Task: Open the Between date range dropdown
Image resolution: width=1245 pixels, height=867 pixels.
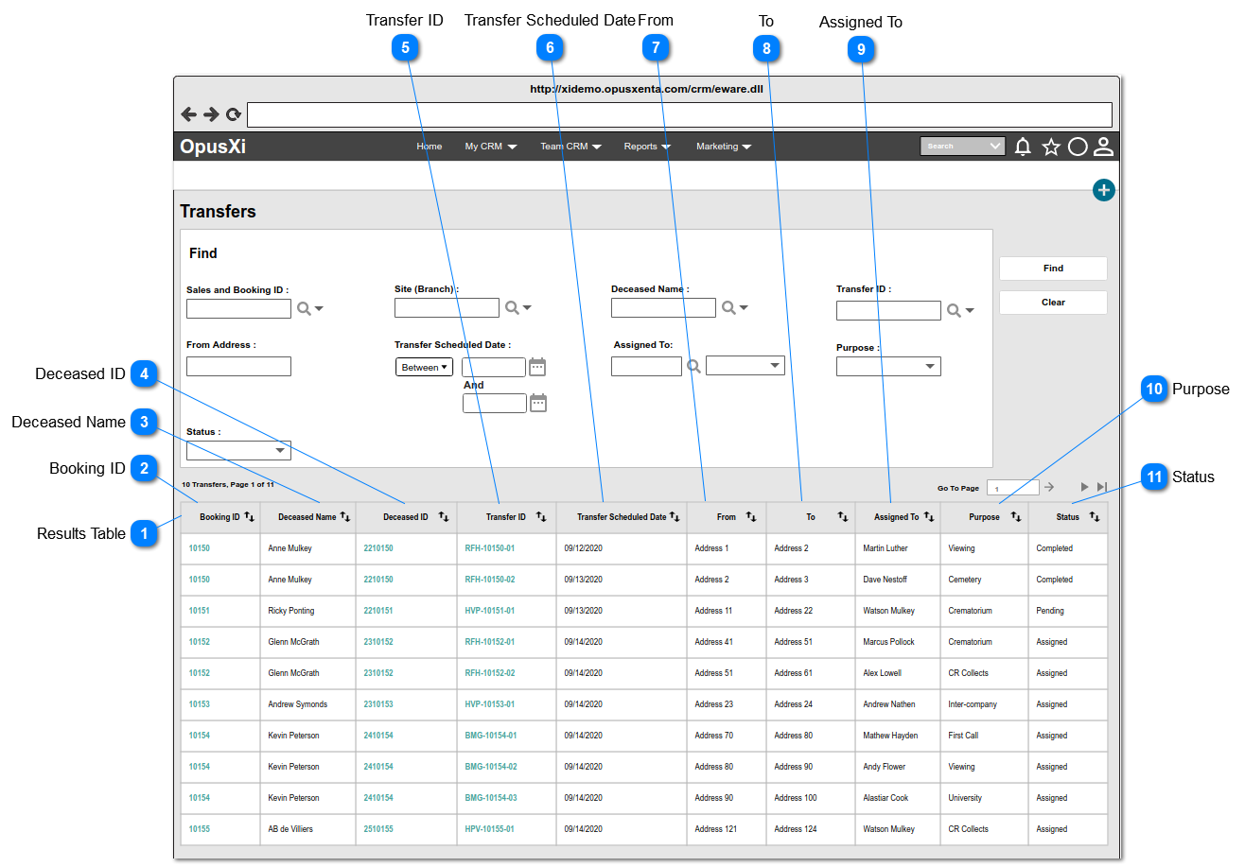Action: click(424, 367)
